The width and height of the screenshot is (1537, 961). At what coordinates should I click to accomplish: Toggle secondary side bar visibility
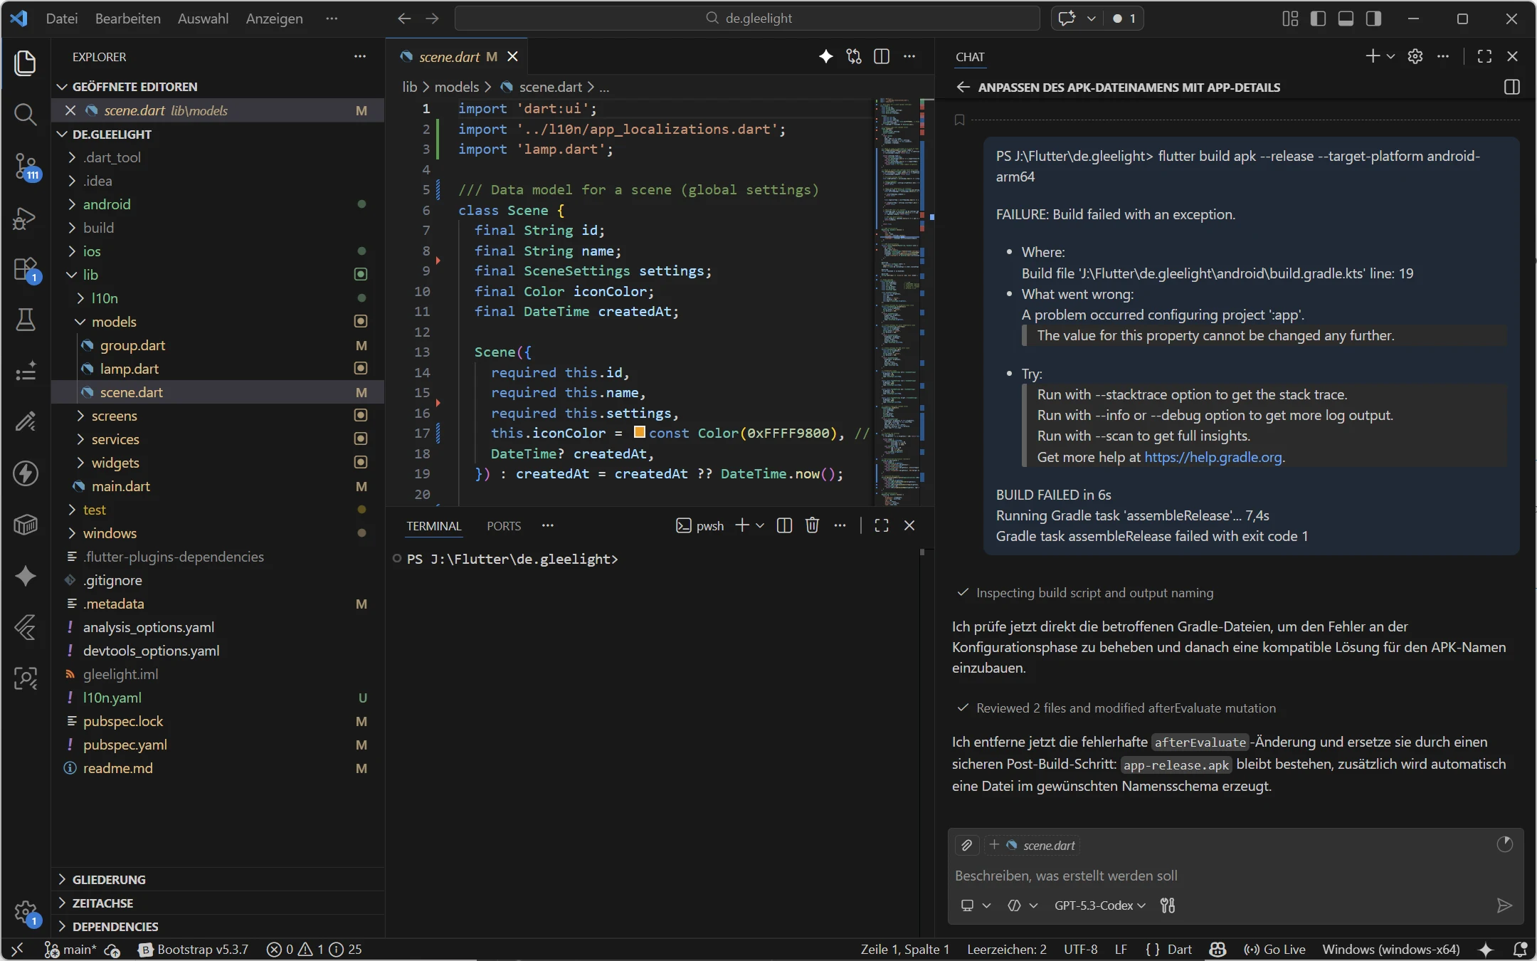tap(1373, 19)
